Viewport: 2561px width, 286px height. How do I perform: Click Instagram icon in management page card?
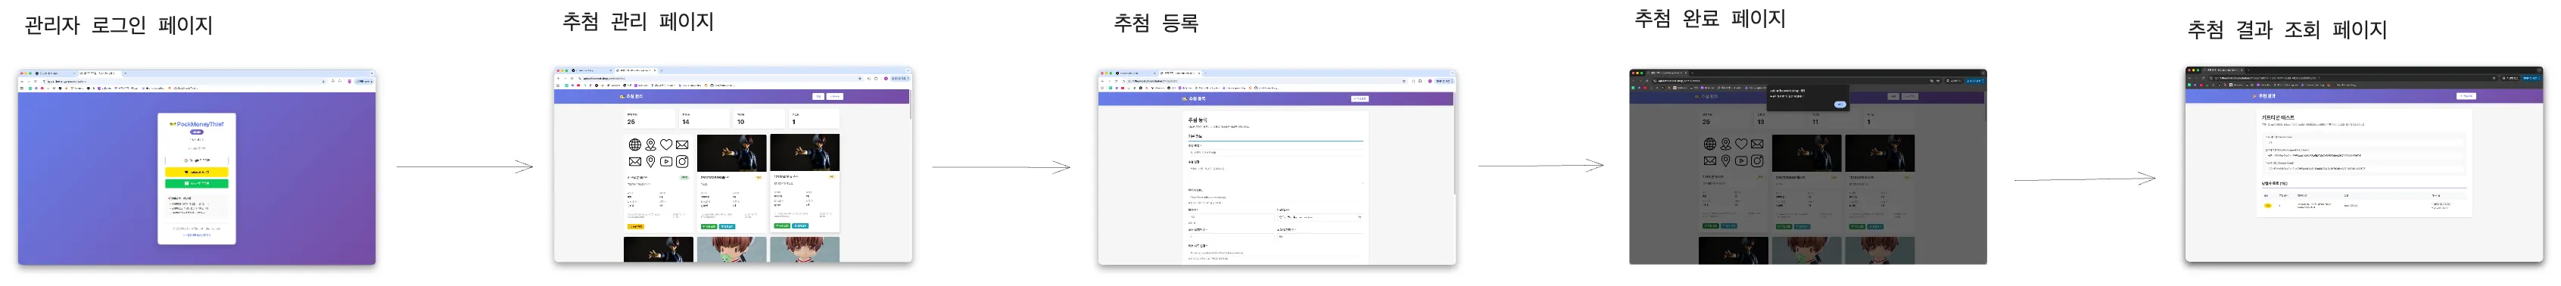pyautogui.click(x=682, y=161)
